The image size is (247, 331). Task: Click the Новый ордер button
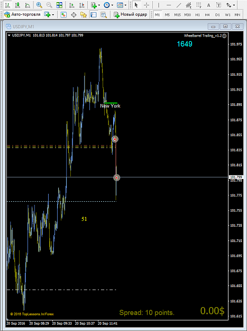click(130, 14)
